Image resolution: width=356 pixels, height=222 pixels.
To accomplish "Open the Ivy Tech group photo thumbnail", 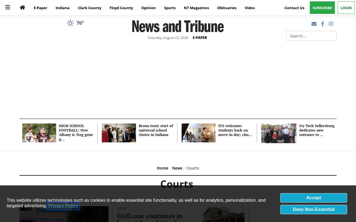I will (279, 133).
